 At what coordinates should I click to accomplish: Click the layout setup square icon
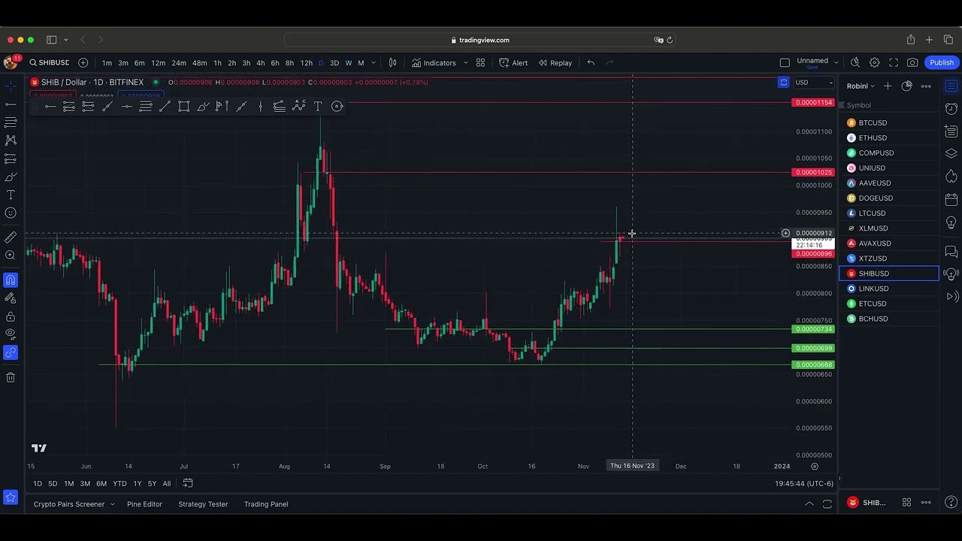click(785, 63)
